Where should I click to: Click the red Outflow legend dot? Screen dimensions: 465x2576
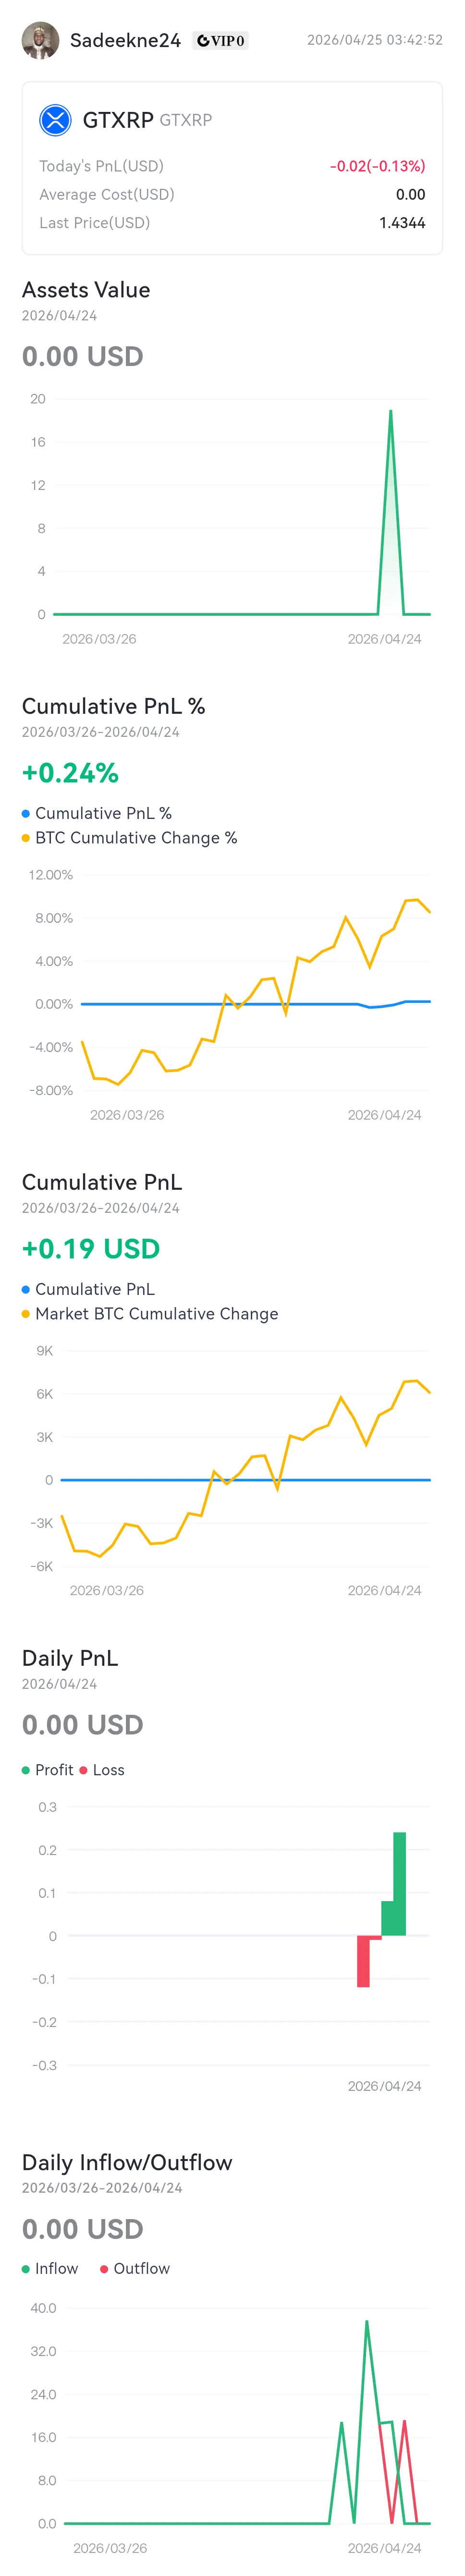click(x=104, y=2268)
